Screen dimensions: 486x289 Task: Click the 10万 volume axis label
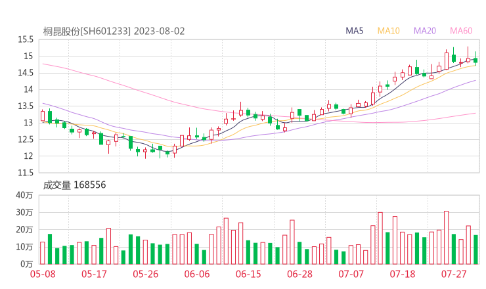click(x=24, y=247)
